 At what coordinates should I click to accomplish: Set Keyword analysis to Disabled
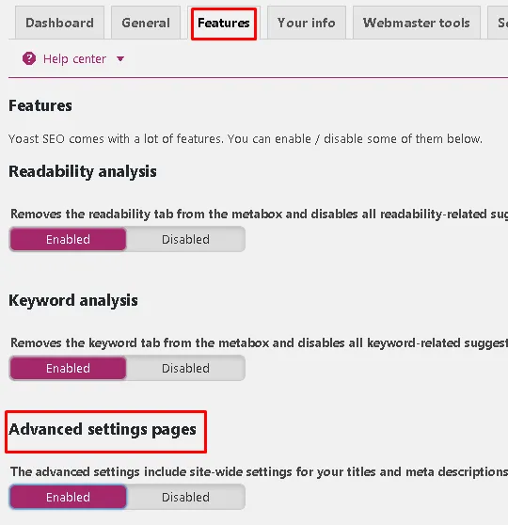click(x=186, y=368)
